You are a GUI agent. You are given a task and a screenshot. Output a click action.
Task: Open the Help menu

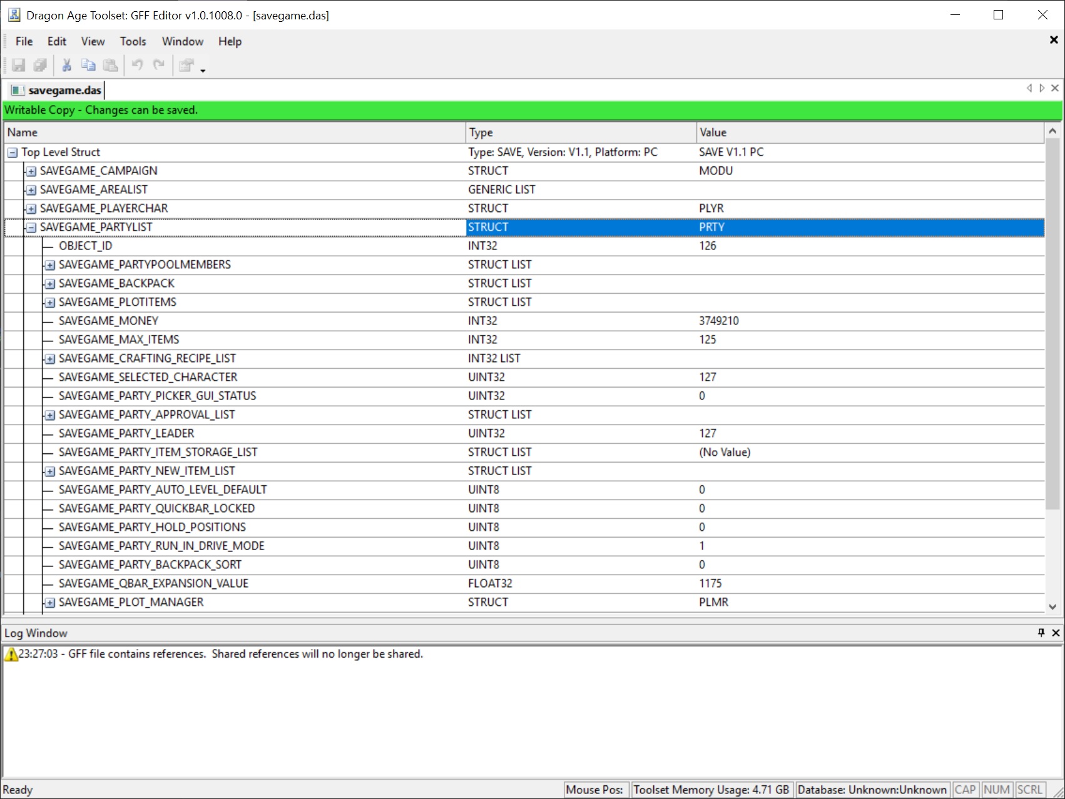(x=230, y=41)
